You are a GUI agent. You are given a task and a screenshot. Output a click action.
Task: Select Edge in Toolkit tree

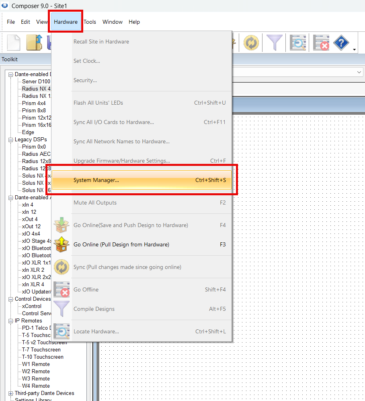click(x=28, y=132)
